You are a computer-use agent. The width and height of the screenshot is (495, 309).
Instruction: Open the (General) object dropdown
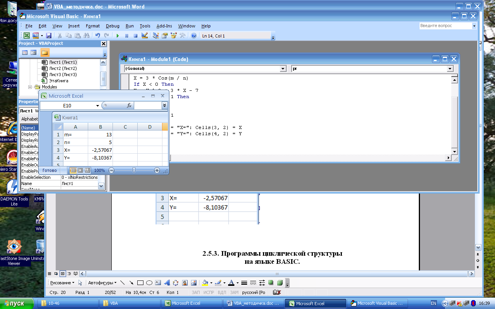(x=282, y=69)
